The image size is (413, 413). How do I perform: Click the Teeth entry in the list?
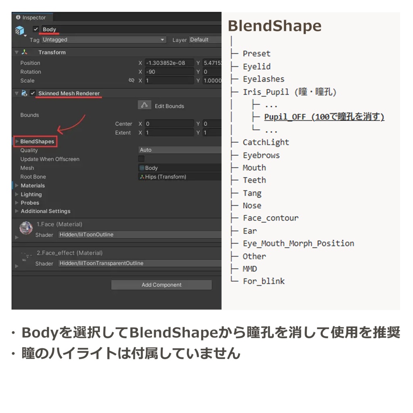pos(254,180)
